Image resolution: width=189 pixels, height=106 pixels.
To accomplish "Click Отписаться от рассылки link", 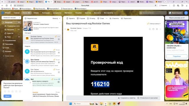I will 148,98.
